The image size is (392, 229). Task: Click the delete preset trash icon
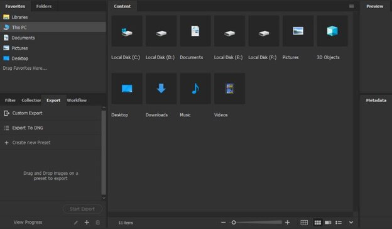[x=98, y=222]
